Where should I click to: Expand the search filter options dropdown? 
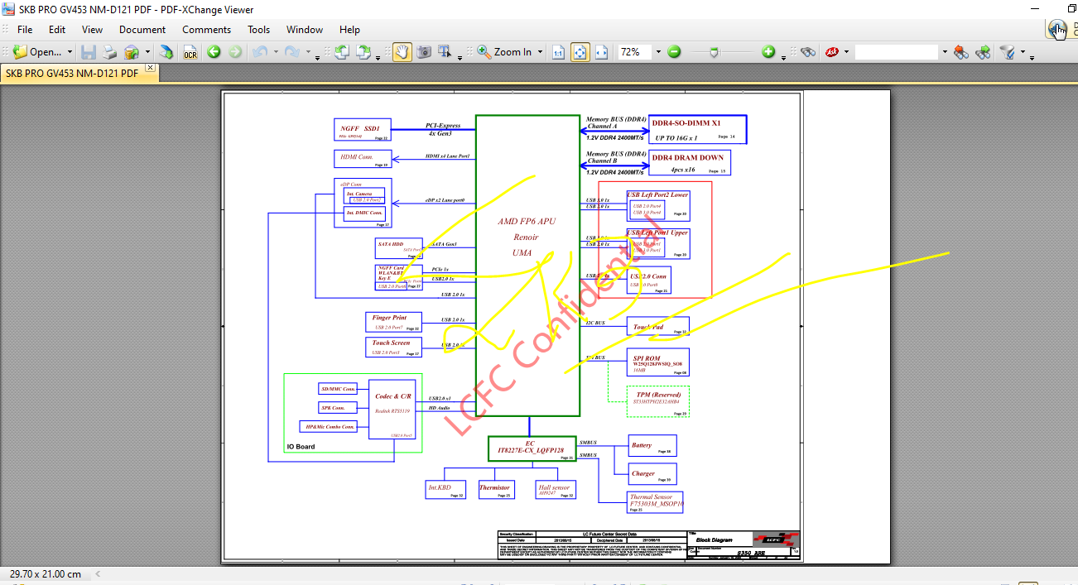[x=1023, y=52]
